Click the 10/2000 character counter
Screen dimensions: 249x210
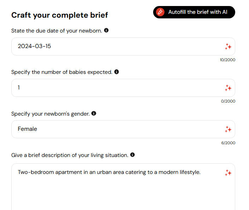[x=227, y=60]
